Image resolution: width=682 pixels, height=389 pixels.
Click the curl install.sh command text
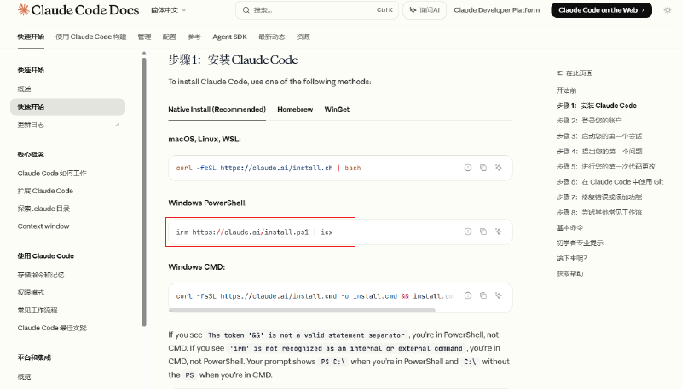(269, 168)
